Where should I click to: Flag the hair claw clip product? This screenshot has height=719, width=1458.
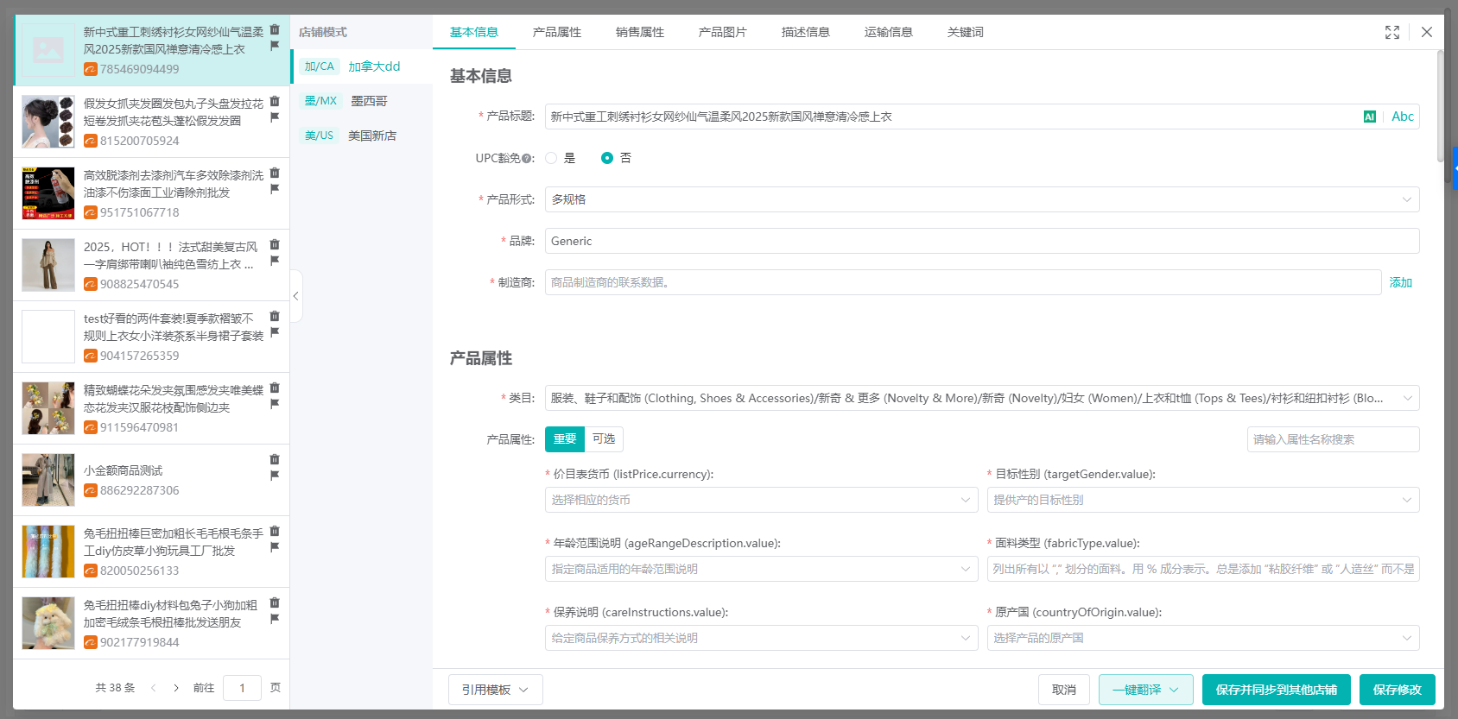tap(275, 117)
